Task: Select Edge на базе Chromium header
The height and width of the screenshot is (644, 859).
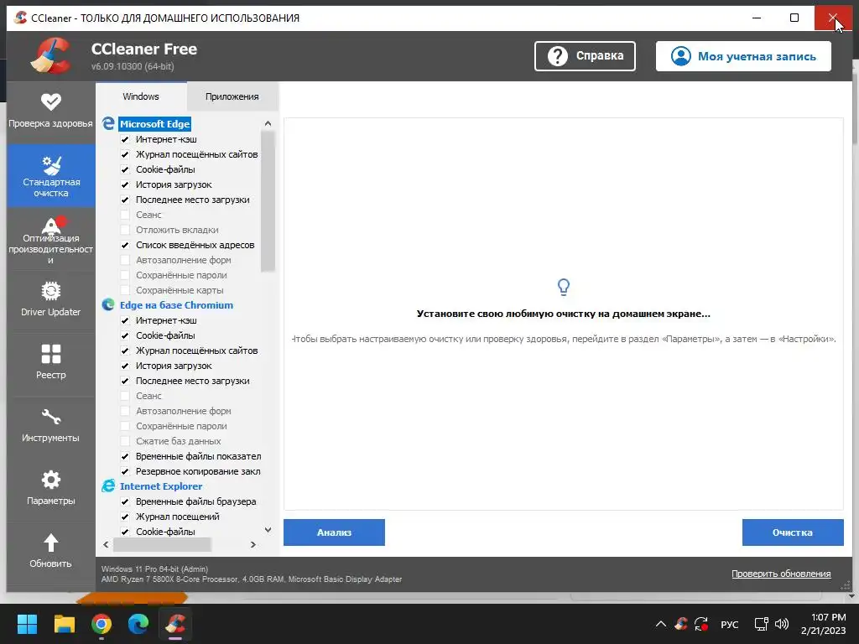Action: 176,305
